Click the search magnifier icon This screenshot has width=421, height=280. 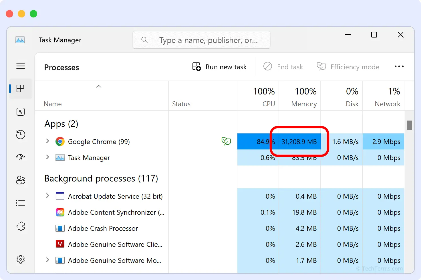(144, 40)
